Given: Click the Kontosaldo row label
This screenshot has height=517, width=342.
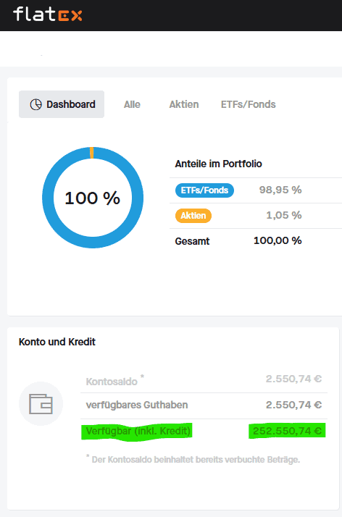Looking at the screenshot, I should click(112, 382).
